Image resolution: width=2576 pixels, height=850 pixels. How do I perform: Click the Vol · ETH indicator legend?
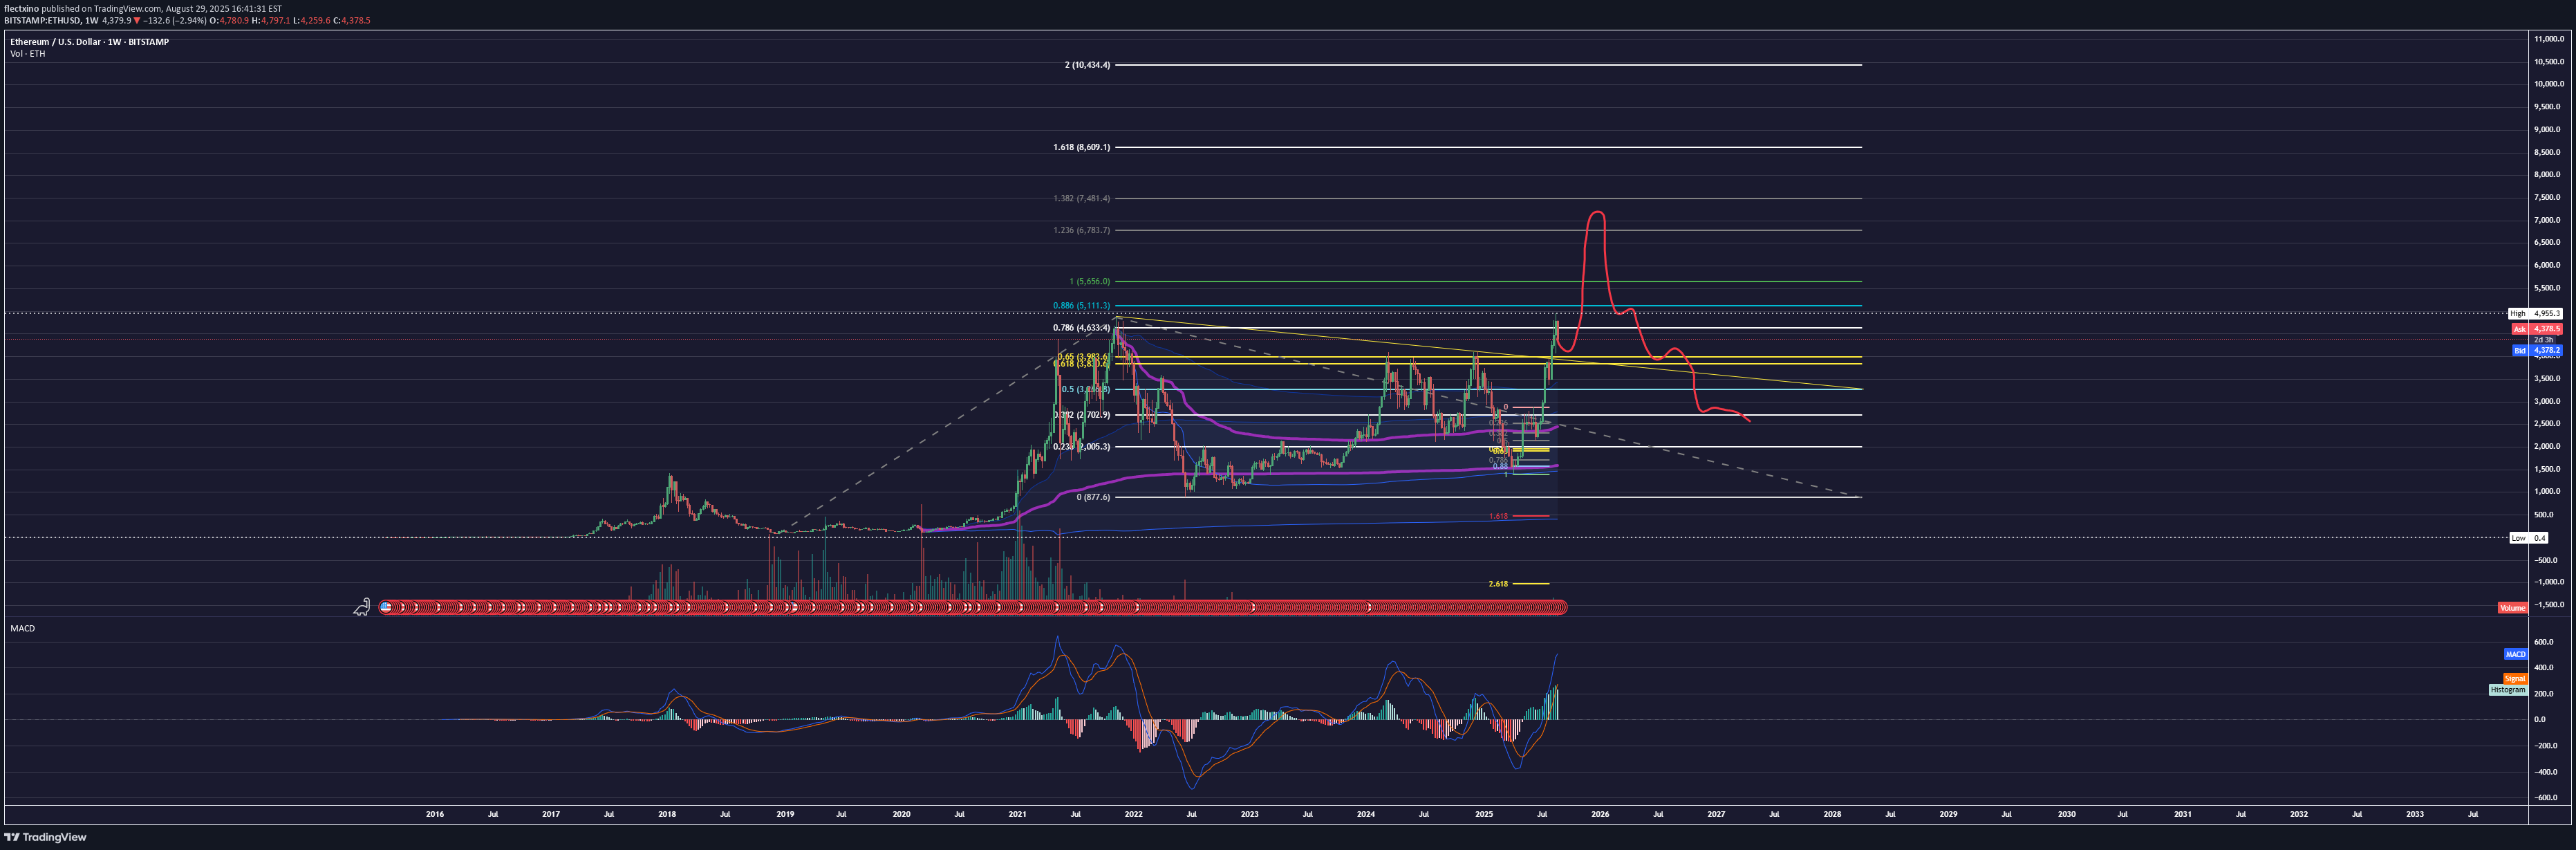(27, 54)
